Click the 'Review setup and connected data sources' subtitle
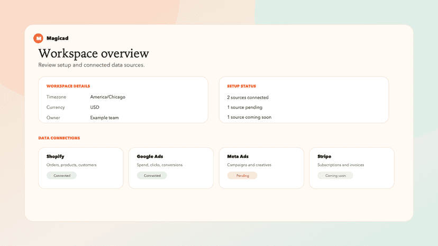 [x=92, y=65]
